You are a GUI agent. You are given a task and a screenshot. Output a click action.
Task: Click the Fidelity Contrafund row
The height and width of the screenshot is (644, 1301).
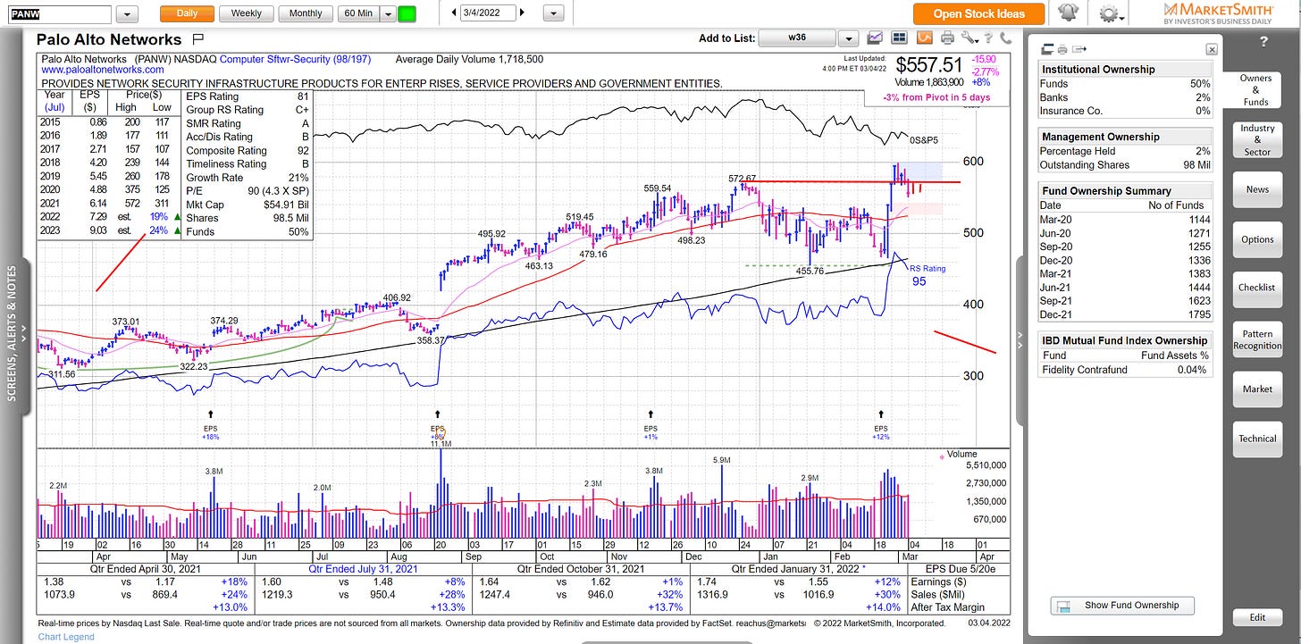point(1126,370)
